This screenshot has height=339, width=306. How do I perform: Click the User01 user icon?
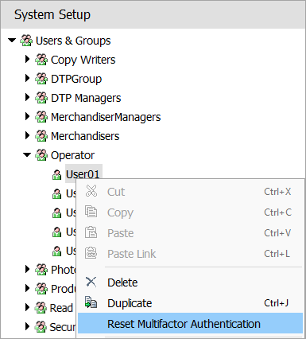(56, 174)
